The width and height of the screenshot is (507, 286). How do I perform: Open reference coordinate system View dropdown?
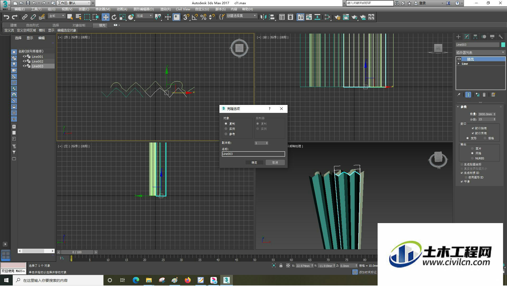click(144, 16)
